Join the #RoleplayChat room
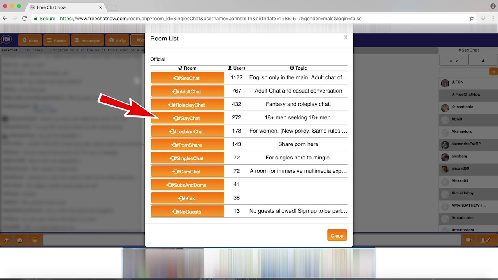Screen dimensions: 498x280 pyautogui.click(x=188, y=104)
